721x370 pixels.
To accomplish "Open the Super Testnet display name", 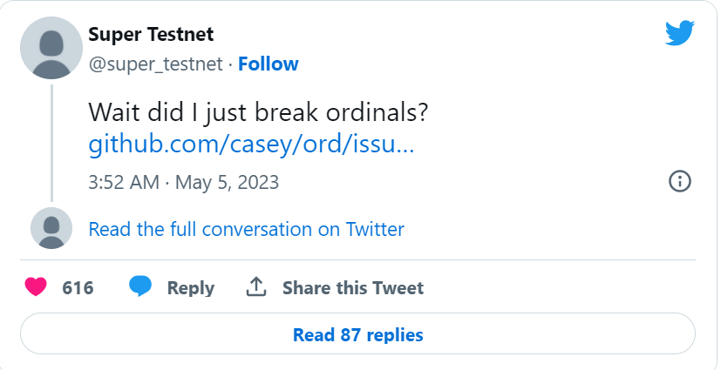I will click(x=151, y=35).
